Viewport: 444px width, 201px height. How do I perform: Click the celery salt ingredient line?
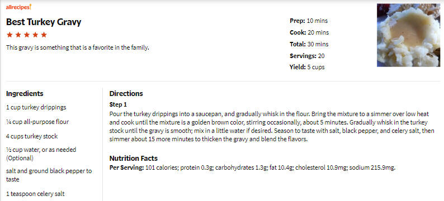[x=35, y=194]
